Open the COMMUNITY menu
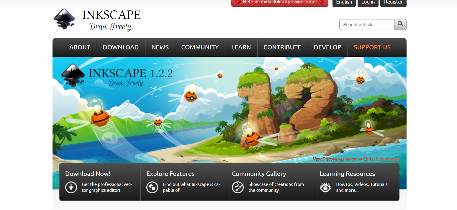Screen dimensions: 457x210 [200, 47]
